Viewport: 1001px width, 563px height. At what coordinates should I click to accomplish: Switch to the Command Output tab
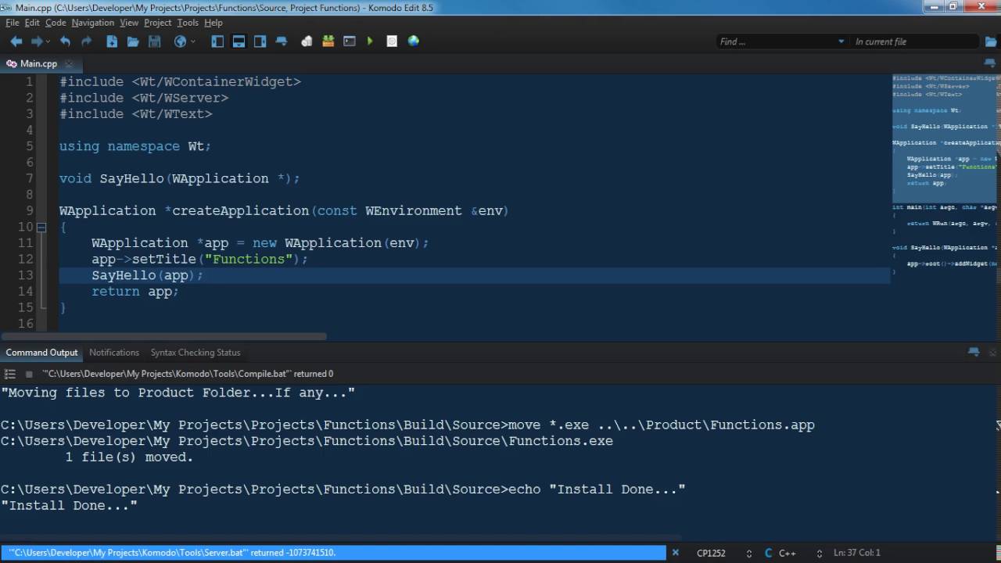[x=41, y=353]
